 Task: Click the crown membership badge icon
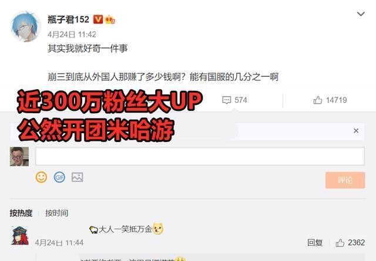pos(110,19)
